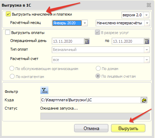Open the Начислено+перерасчёты dropdown
Viewport: 155px width, 138px height.
pos(147,23)
